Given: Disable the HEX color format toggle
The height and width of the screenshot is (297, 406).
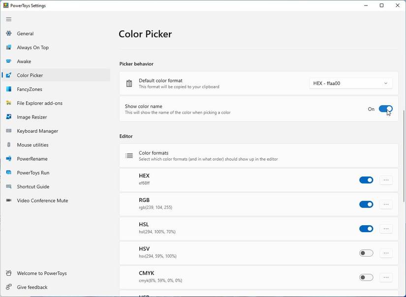Looking at the screenshot, I should coord(366,180).
